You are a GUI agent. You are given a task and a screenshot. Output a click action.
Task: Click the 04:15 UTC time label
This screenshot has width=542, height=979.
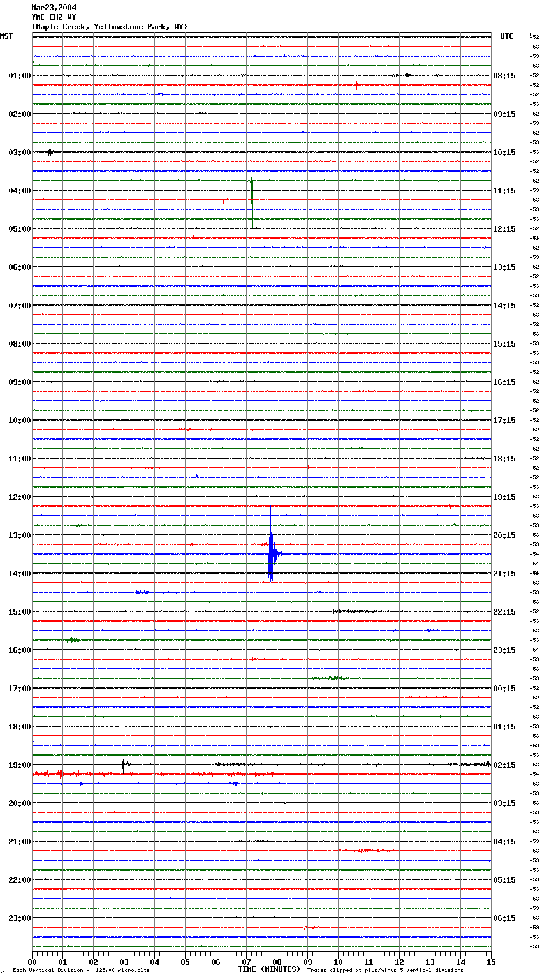[x=504, y=842]
